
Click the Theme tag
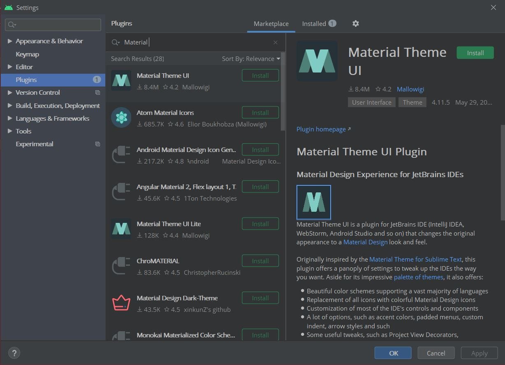coord(412,102)
